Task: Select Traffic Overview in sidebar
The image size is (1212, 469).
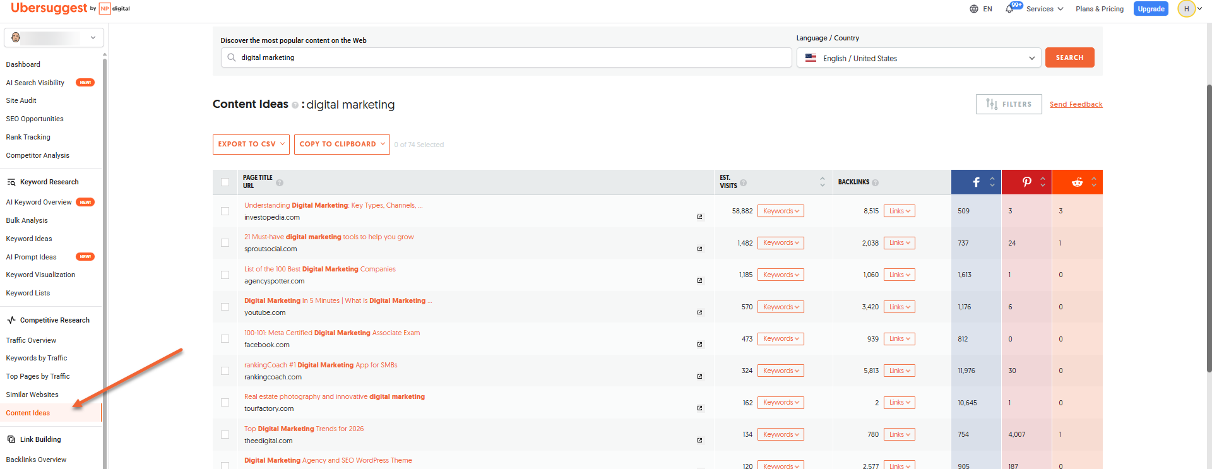Action: click(31, 340)
